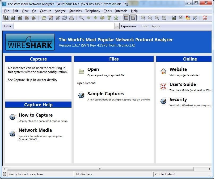The height and width of the screenshot is (179, 215).
Task: Click 'Ready to load or capture' status text
Action: click(x=26, y=174)
